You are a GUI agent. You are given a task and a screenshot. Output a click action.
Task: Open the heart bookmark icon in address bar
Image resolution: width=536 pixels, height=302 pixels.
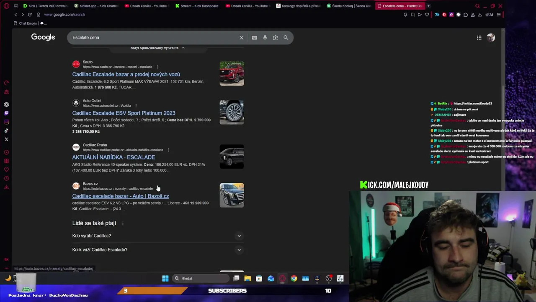click(427, 15)
